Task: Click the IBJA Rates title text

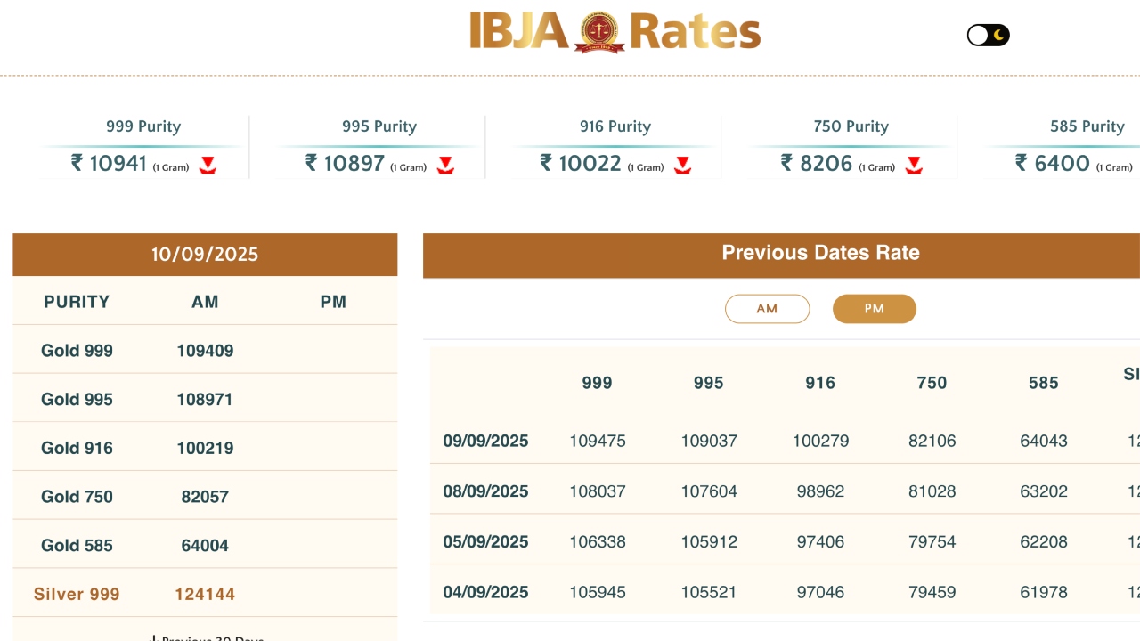Action: [x=695, y=32]
